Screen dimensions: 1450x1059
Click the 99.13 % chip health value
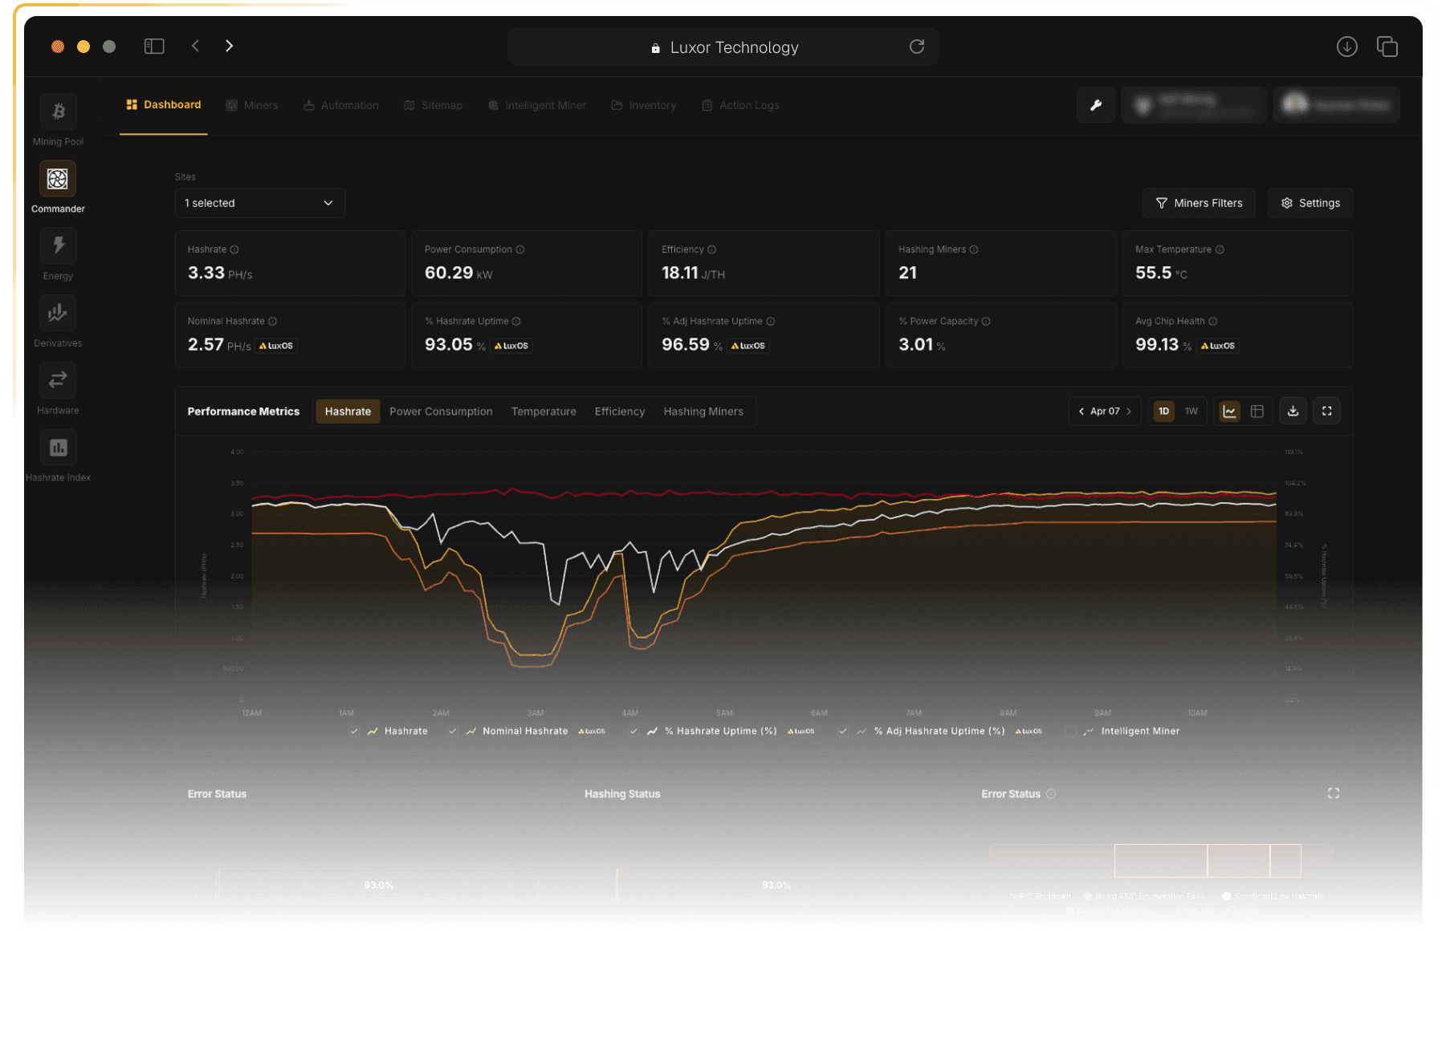click(1163, 345)
